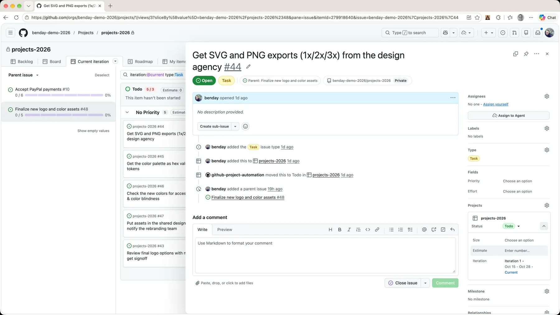Copy issue link icon near title
This screenshot has width=560, height=315.
point(515,54)
